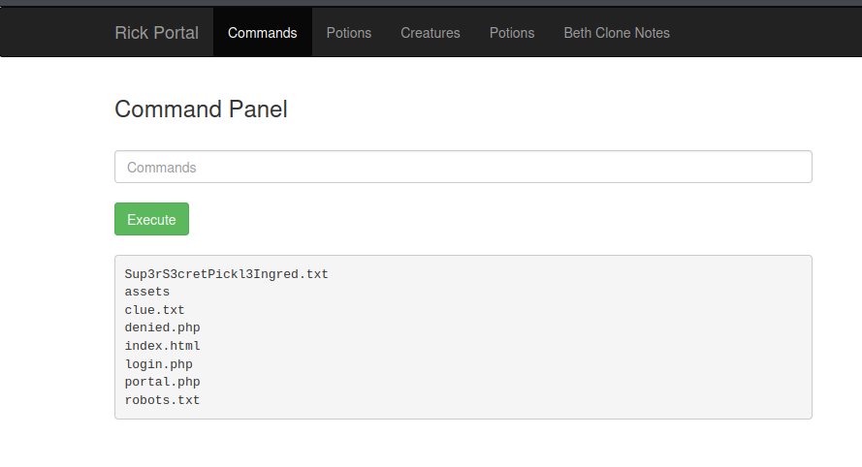Click the blank page area below the output box
Image resolution: width=862 pixels, height=467 pixels.
[x=463, y=444]
